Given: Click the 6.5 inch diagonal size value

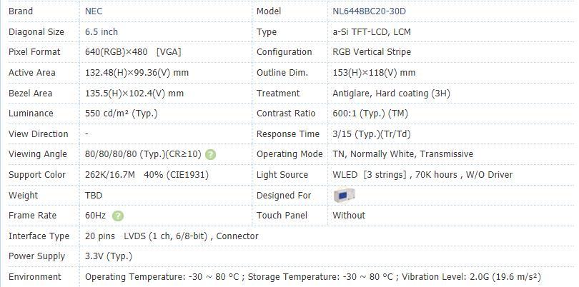Looking at the screenshot, I should pyautogui.click(x=102, y=31).
